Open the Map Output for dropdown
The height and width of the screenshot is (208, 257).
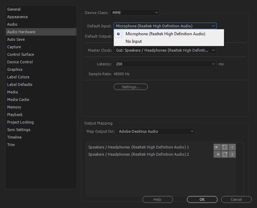click(156, 131)
